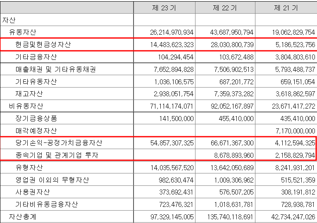Click the value 54,857,307,325
The width and height of the screenshot is (317, 223).
click(172, 143)
